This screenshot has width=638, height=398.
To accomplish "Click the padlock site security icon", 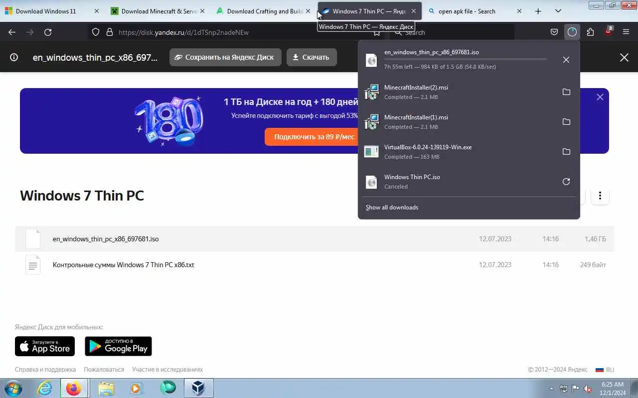I will (110, 32).
